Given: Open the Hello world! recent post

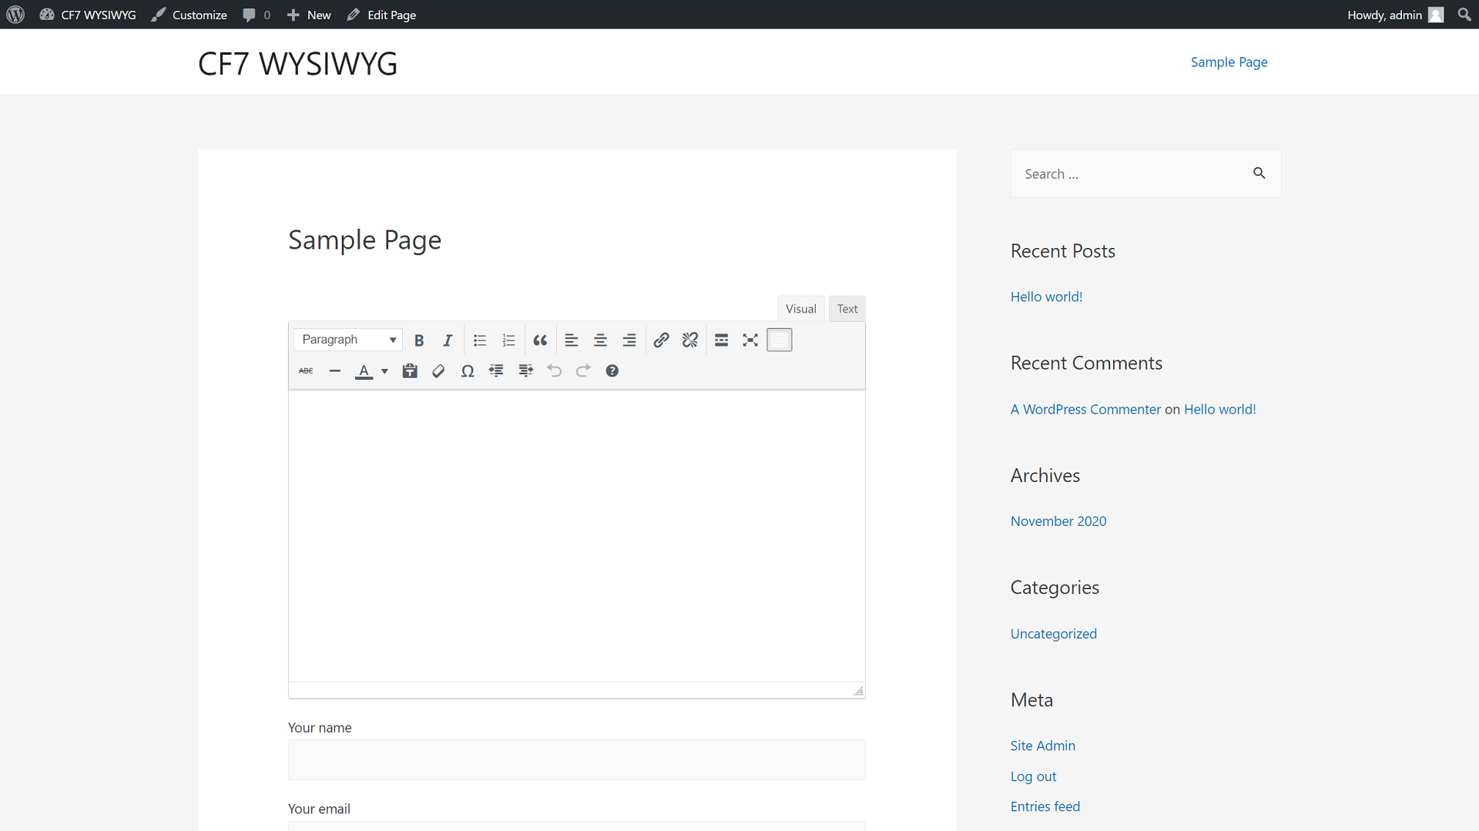Looking at the screenshot, I should pos(1046,297).
